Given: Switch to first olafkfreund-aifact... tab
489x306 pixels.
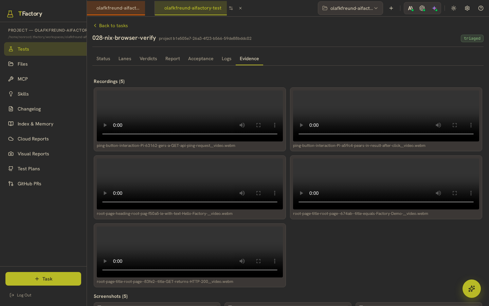Looking at the screenshot, I should tap(116, 8).
